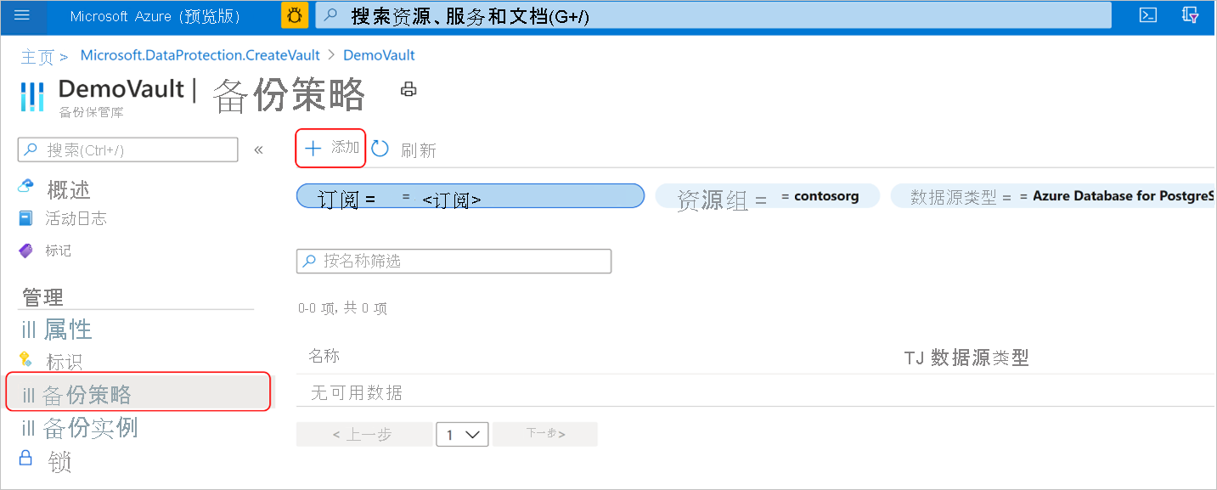Open DemoVault breadcrumb link
Screen dimensions: 1217x490
[x=379, y=55]
